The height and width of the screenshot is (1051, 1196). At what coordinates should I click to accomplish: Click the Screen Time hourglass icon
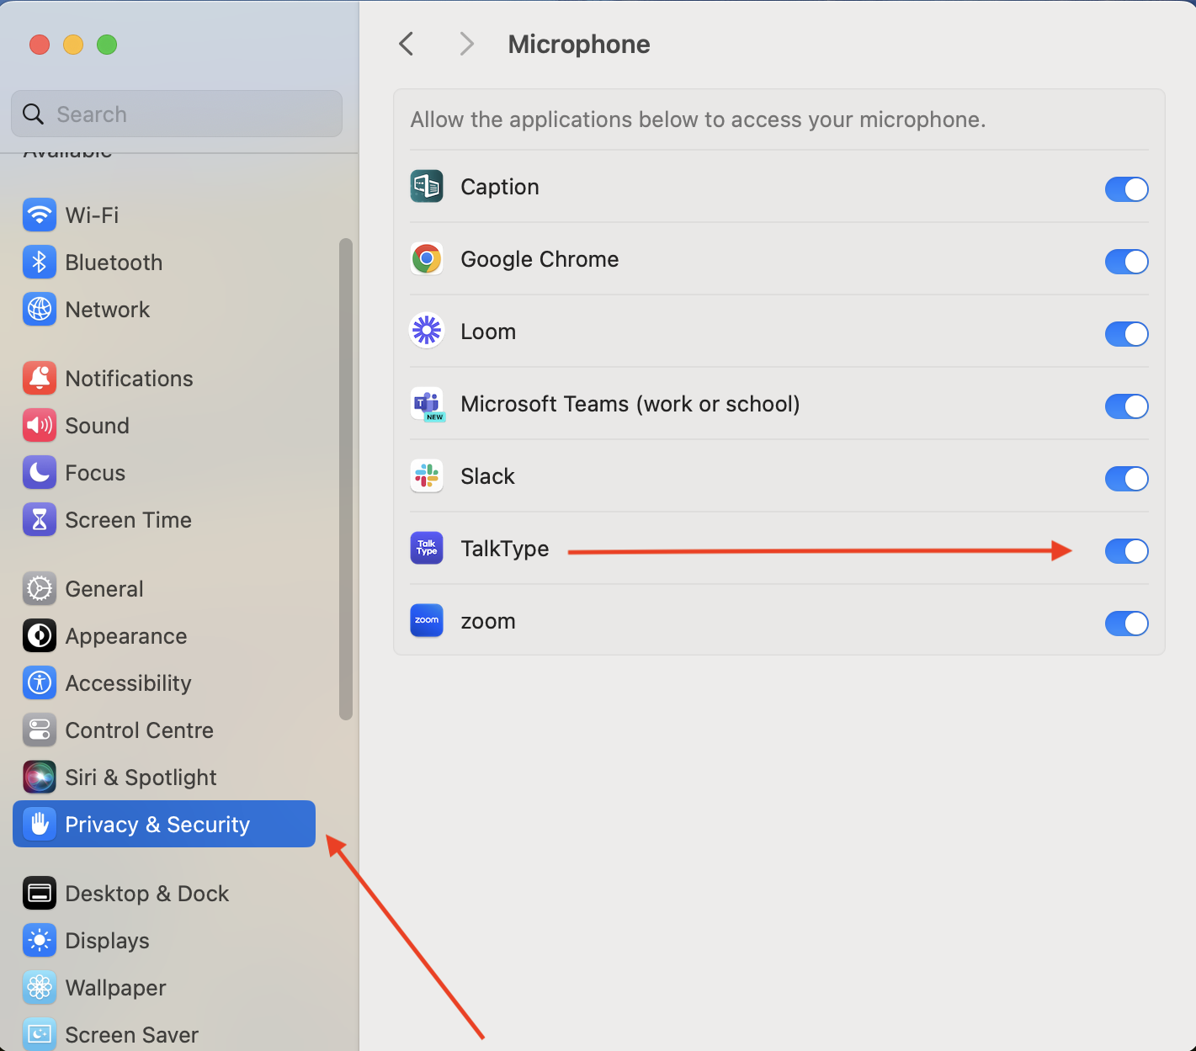[40, 520]
